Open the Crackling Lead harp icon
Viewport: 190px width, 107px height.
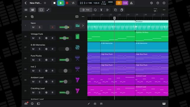point(77,91)
